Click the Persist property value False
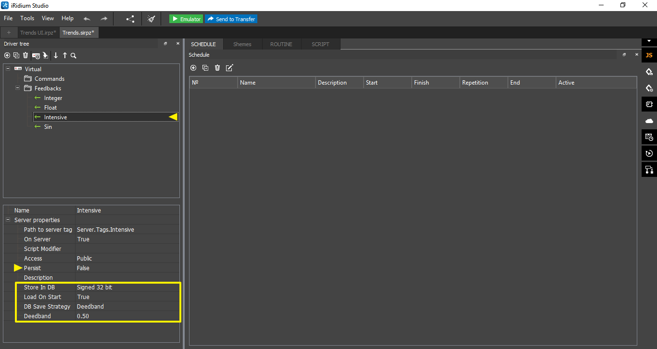Viewport: 657px width, 349px height. pos(83,268)
